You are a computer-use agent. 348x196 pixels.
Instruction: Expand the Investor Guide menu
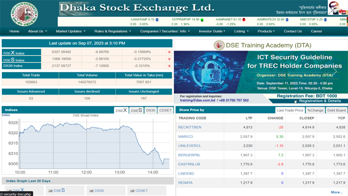click(213, 31)
